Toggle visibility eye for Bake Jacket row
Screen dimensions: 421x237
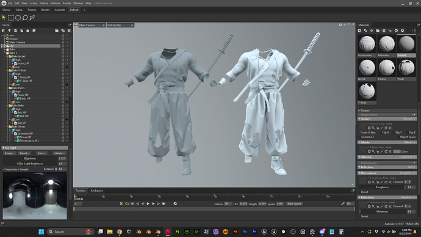coord(67,56)
